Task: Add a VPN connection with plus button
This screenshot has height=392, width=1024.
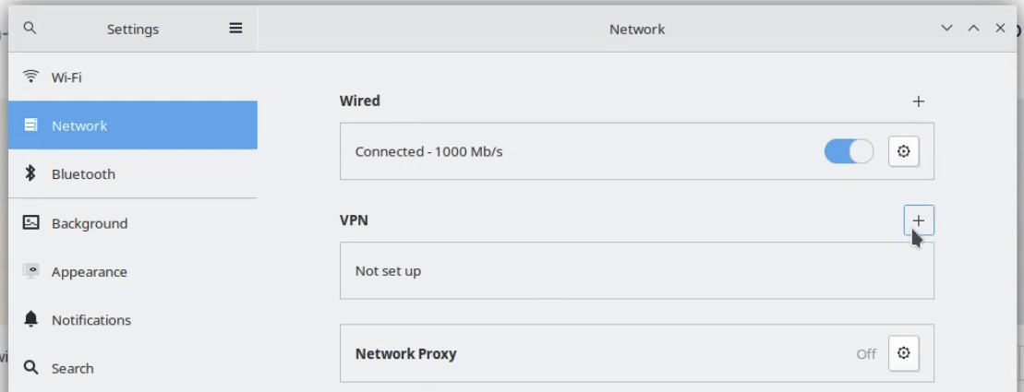Action: (x=918, y=220)
